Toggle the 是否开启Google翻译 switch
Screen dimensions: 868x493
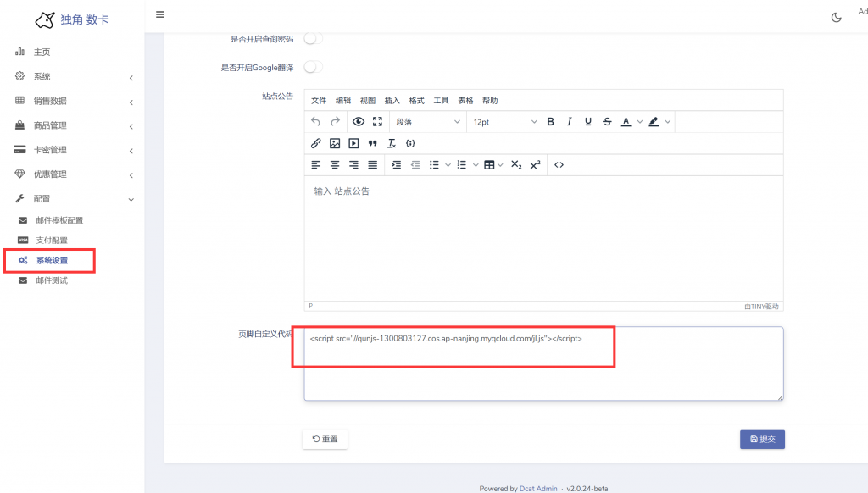click(313, 67)
